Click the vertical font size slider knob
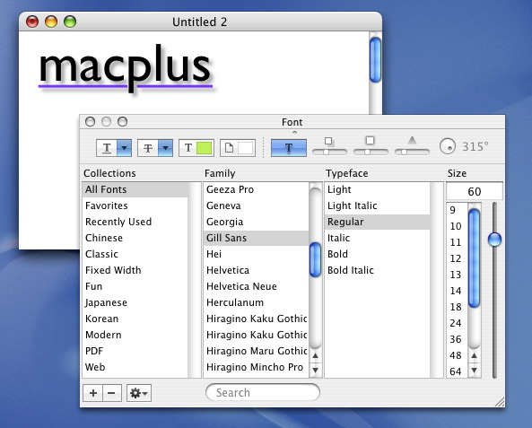532x428 pixels. (x=494, y=240)
